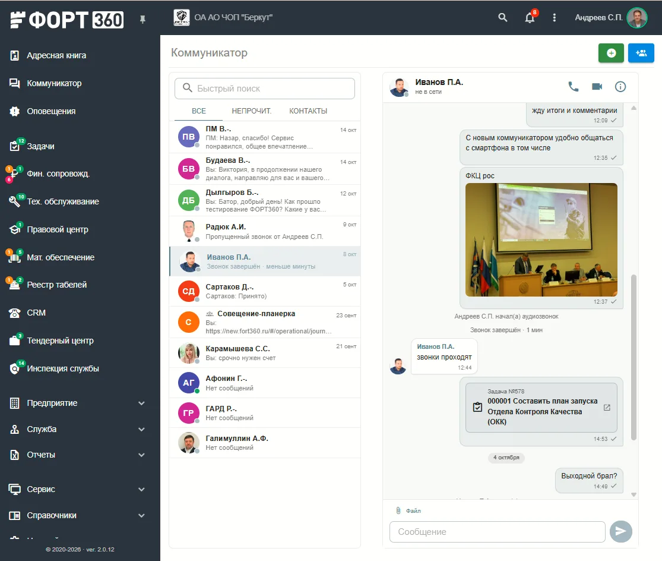
Task: Open the Афонин Г.-. conversation
Action: (265, 383)
